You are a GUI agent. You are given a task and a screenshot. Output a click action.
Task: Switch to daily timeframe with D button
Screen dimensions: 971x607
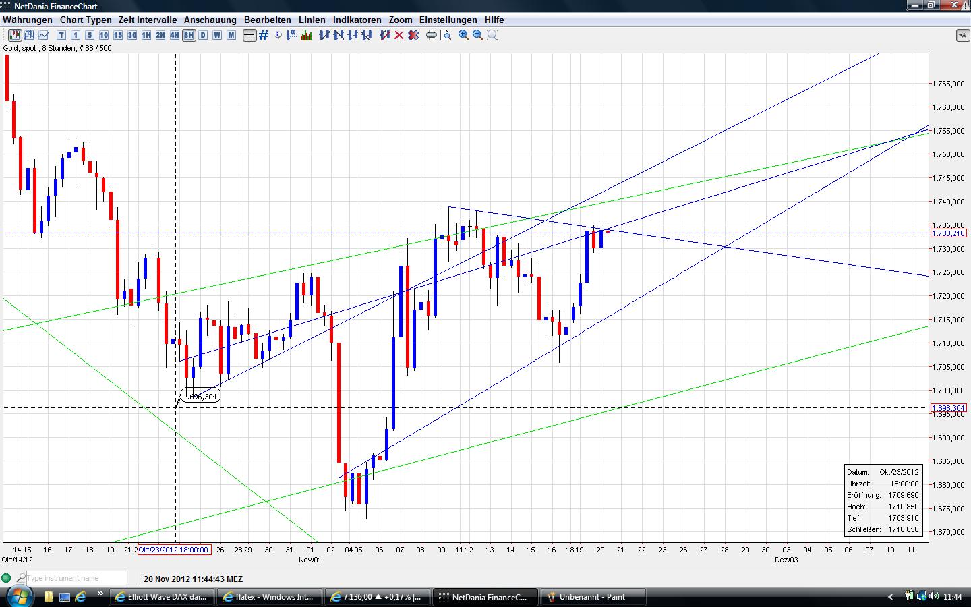point(202,36)
